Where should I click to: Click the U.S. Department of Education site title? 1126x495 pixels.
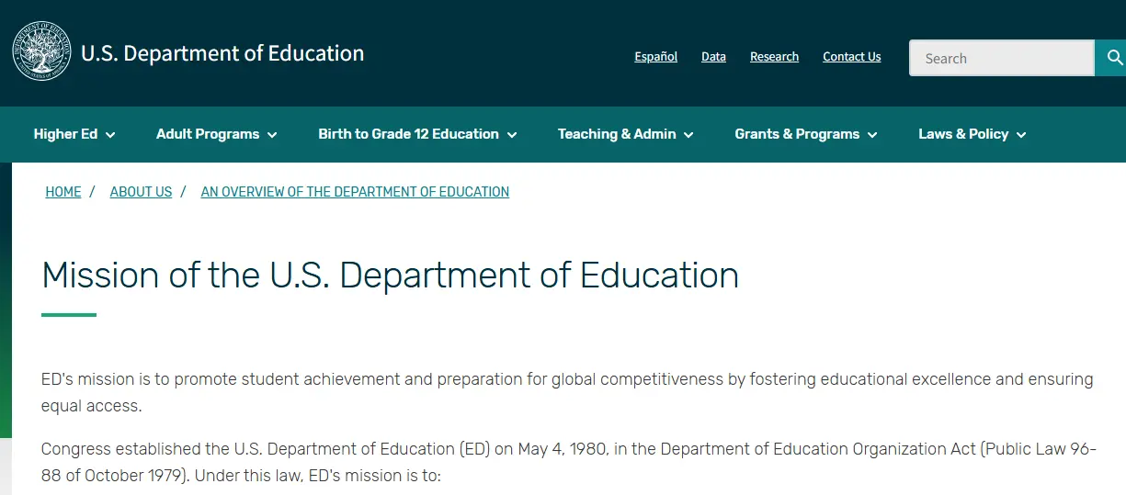click(x=222, y=53)
